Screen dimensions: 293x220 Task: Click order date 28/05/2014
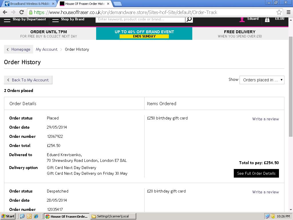click(x=57, y=200)
